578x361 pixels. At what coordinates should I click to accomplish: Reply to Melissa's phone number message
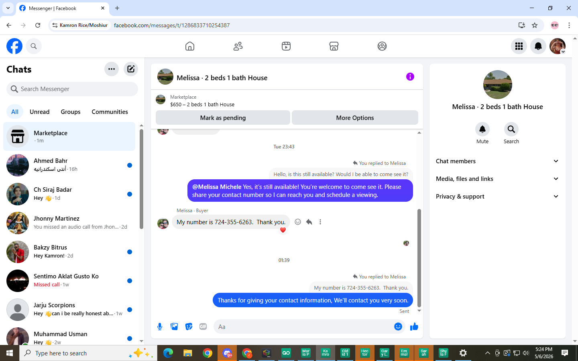pos(309,222)
